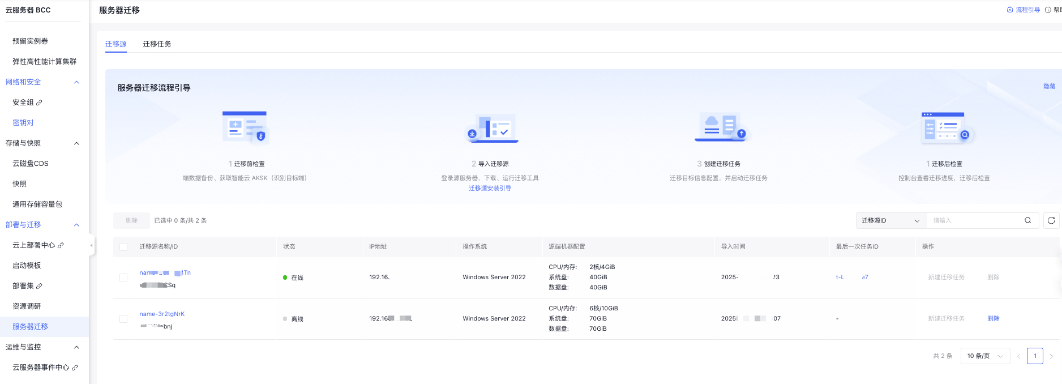This screenshot has width=1062, height=384.
Task: Click the 请输入 search input field
Action: [975, 220]
